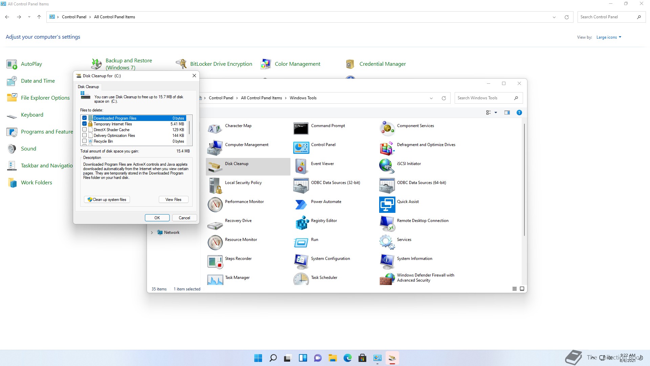Open Microsoft Edge from taskbar

tap(347, 358)
